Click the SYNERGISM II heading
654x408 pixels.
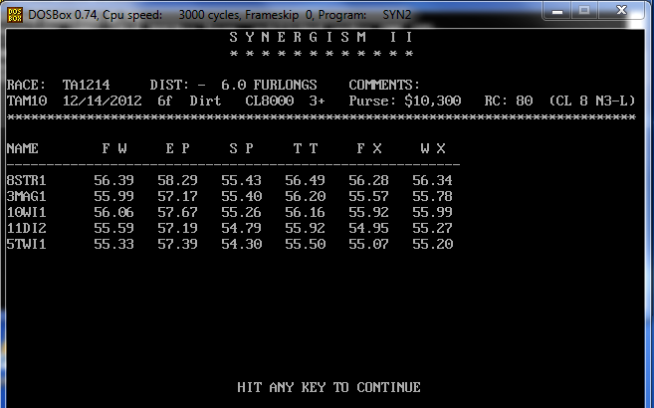(x=322, y=38)
